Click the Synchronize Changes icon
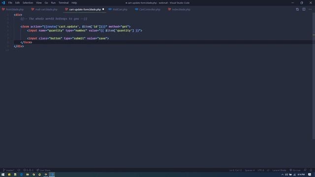This screenshot has width=315, height=177. click(19, 170)
